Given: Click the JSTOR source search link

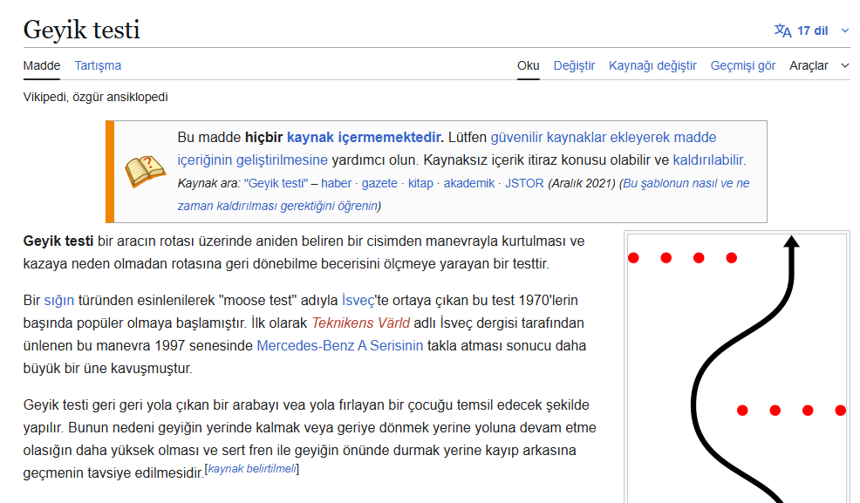Looking at the screenshot, I should click(524, 183).
